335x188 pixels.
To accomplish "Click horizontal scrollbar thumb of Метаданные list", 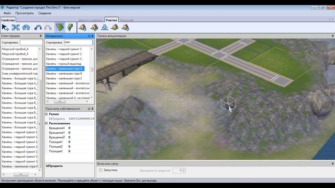I will tap(60, 102).
